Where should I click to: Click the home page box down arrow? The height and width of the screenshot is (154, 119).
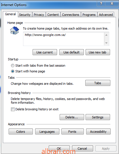click(106, 43)
